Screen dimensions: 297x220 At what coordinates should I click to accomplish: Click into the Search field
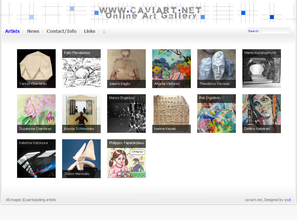[x=269, y=31]
